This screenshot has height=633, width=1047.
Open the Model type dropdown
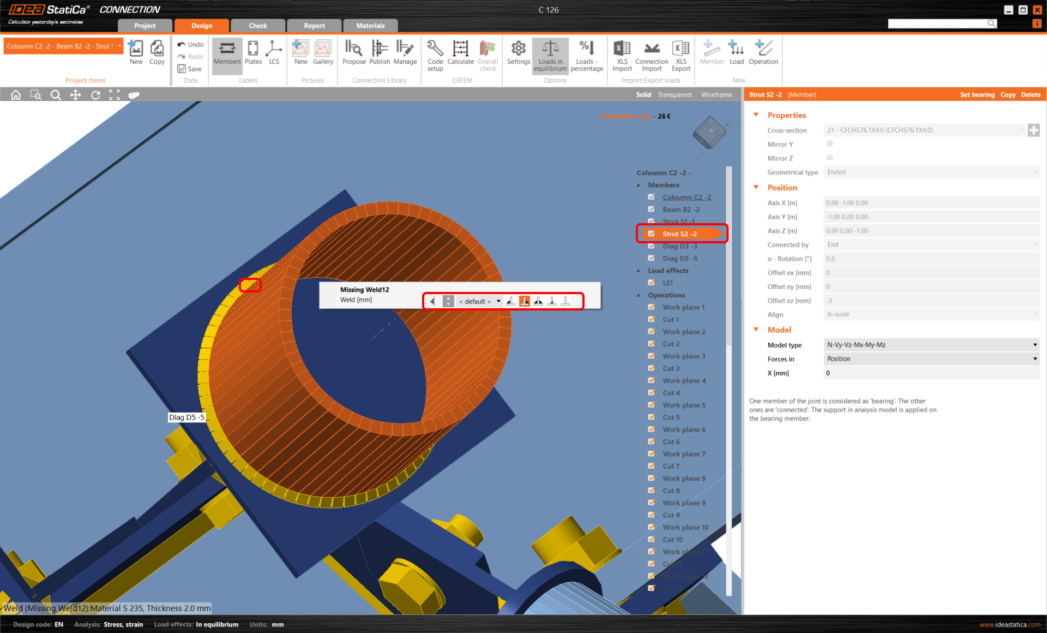[x=930, y=345]
